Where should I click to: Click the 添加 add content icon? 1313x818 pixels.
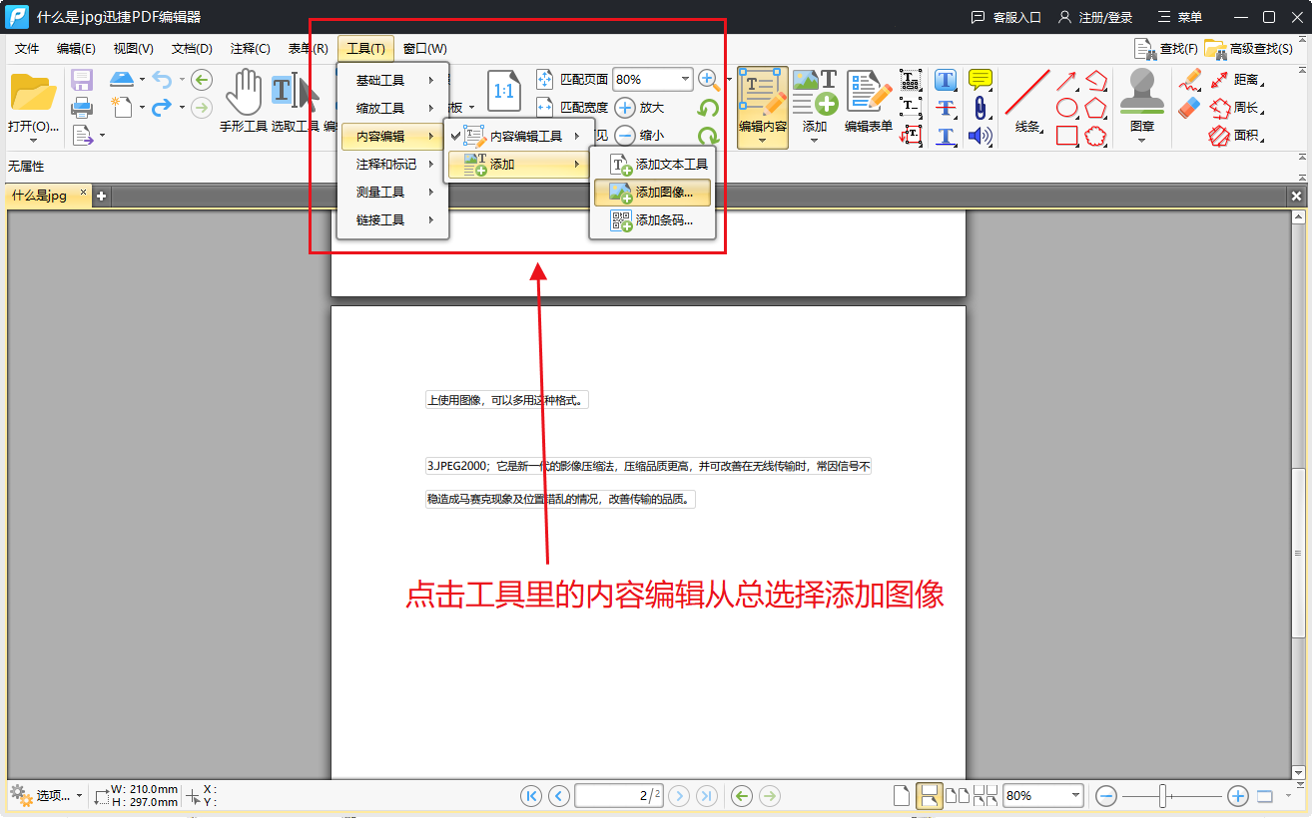[x=815, y=93]
